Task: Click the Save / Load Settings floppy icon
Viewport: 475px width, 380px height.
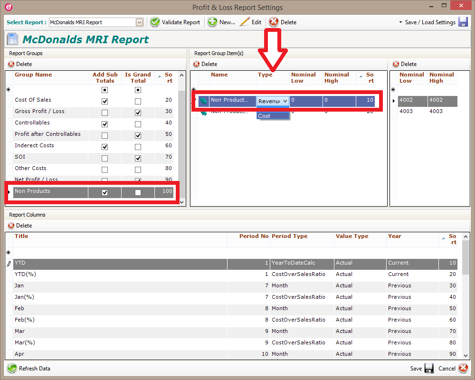Action: 463,22
